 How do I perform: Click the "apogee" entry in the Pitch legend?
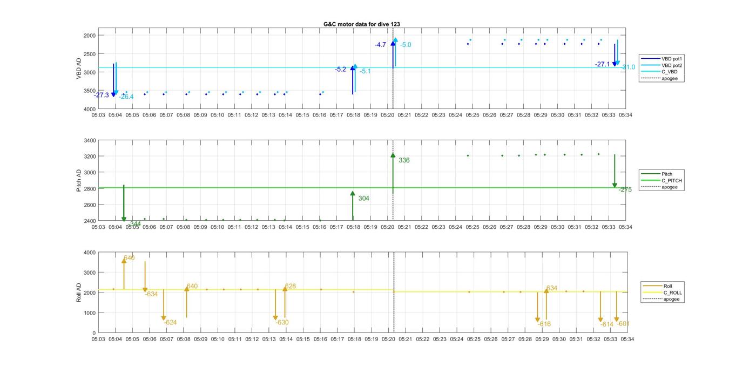tap(660, 187)
